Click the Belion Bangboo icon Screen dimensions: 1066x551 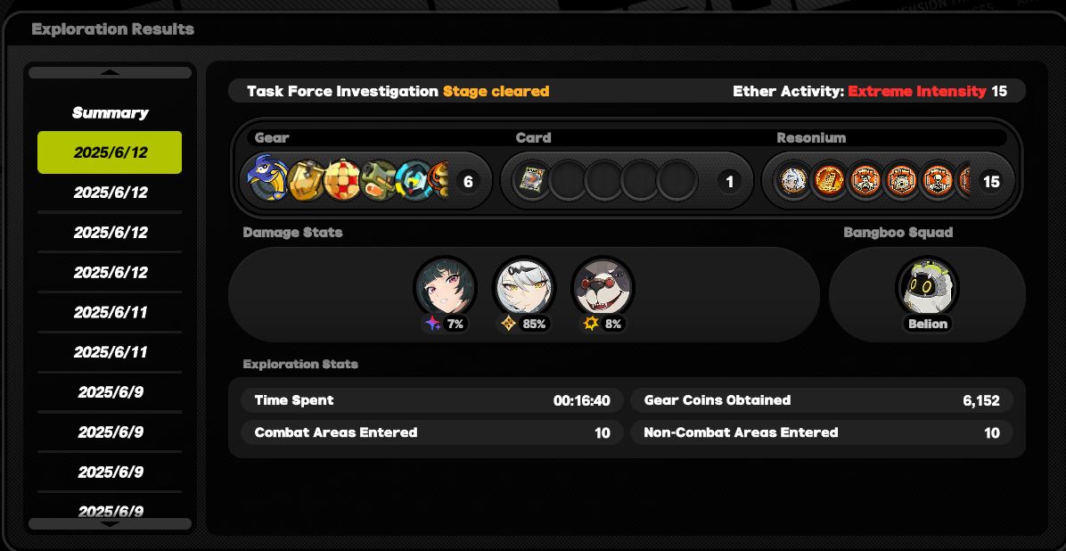pyautogui.click(x=927, y=287)
